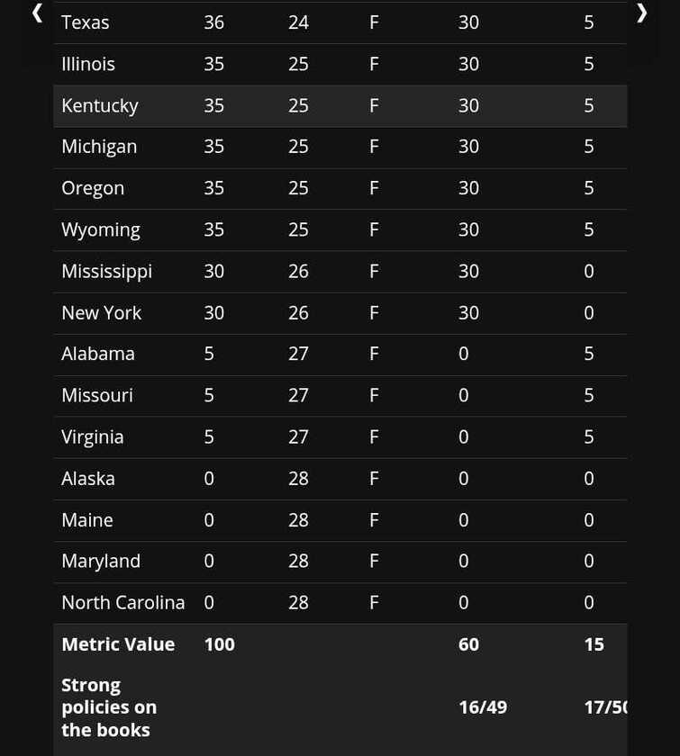The height and width of the screenshot is (756, 680).
Task: Click on Michigan in the table
Action: [x=99, y=147]
